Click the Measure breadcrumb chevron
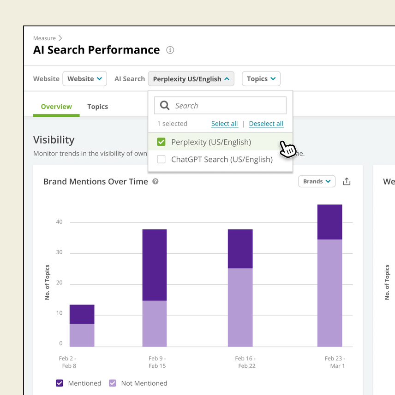 60,38
